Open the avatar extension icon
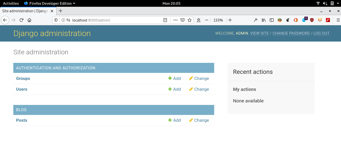Viewport: 341px width, 154px height. pyautogui.click(x=280, y=20)
